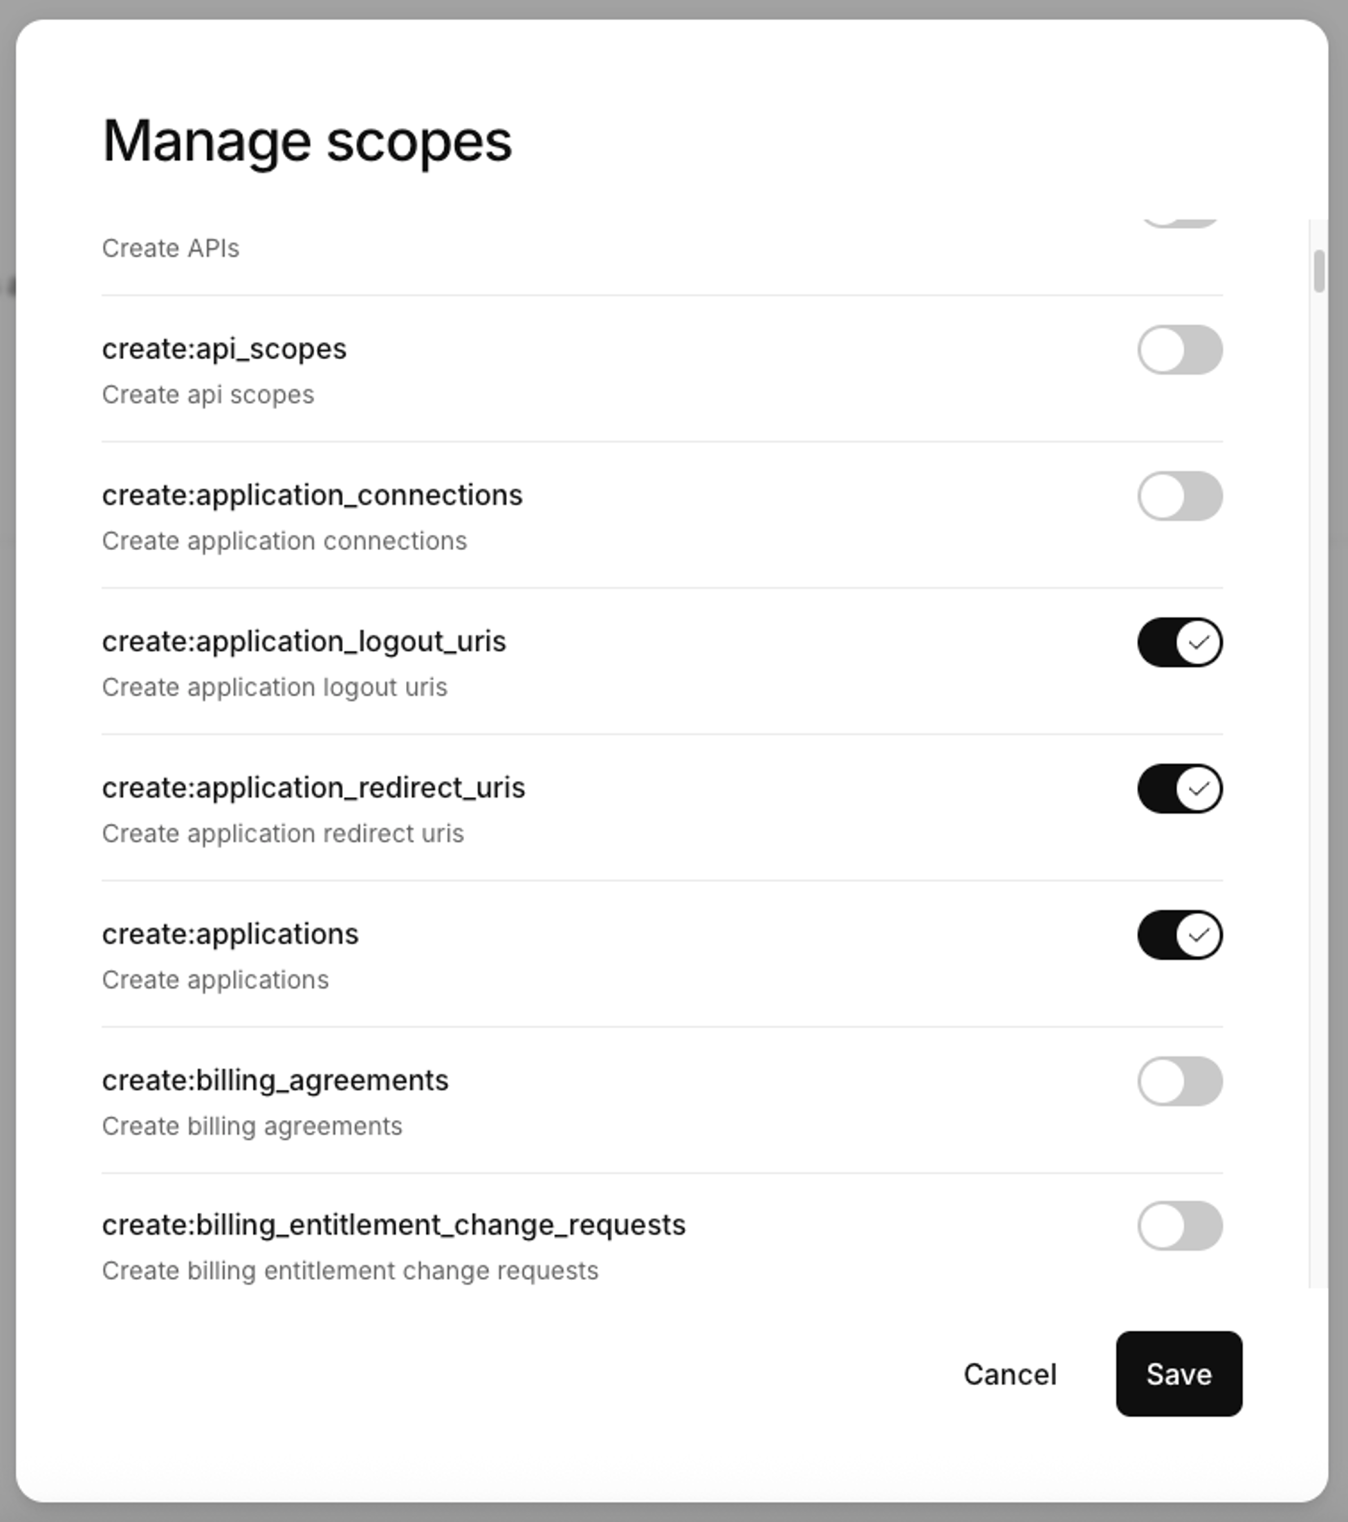Click the gray knob of the create:api_scopes toggle

(1162, 351)
